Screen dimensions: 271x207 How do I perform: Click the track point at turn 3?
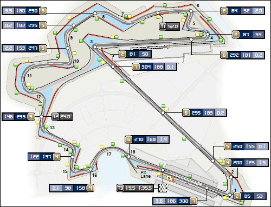pyautogui.click(x=95, y=47)
